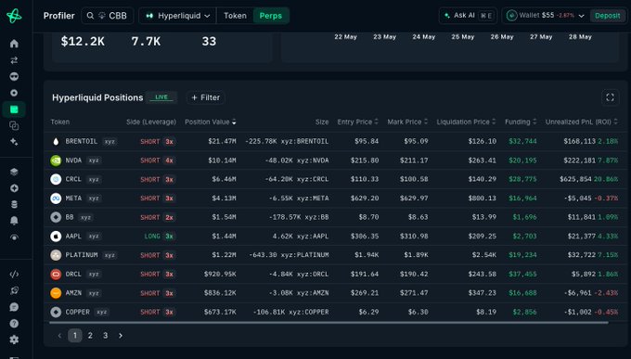
Task: Click the $12.2K stat value
Action: 83,42
